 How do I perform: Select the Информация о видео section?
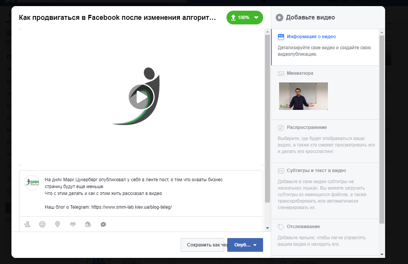pyautogui.click(x=325, y=47)
